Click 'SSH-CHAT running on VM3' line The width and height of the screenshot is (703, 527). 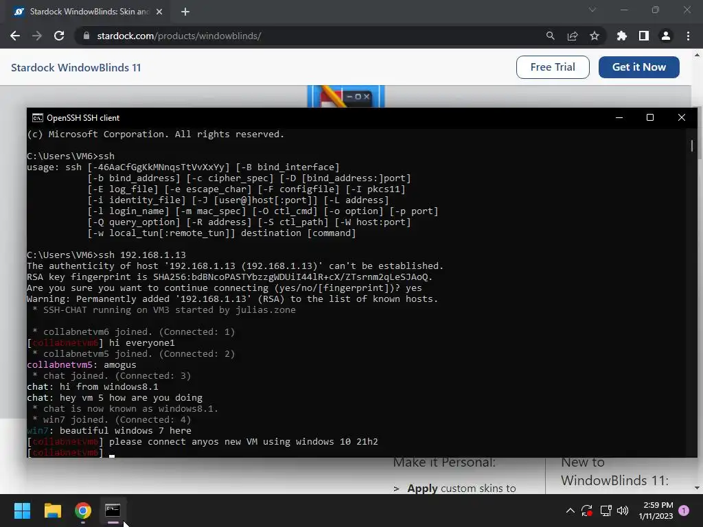coord(164,310)
